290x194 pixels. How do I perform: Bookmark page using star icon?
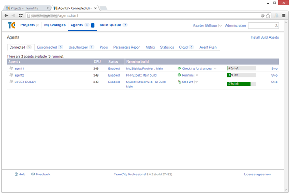[268, 15]
